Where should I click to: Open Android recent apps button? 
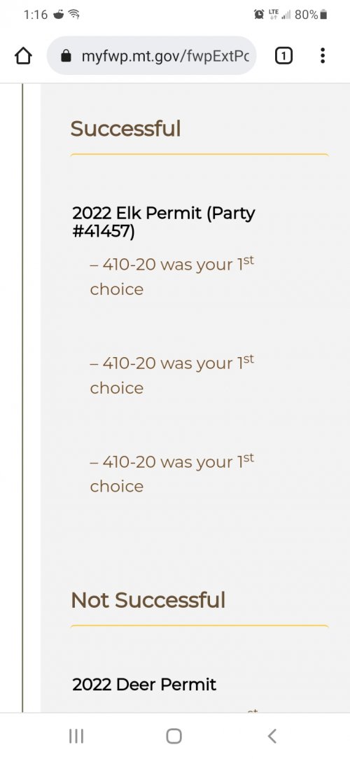(x=76, y=737)
